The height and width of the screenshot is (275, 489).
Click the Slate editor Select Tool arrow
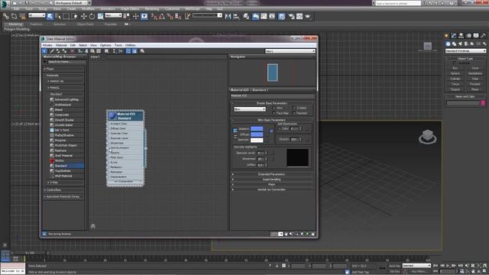click(44, 51)
